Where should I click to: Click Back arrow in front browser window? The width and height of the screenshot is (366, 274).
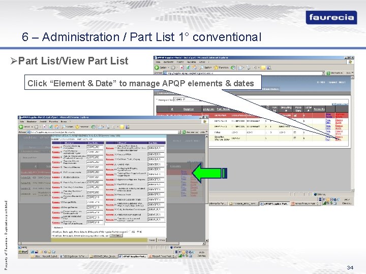[21, 127]
